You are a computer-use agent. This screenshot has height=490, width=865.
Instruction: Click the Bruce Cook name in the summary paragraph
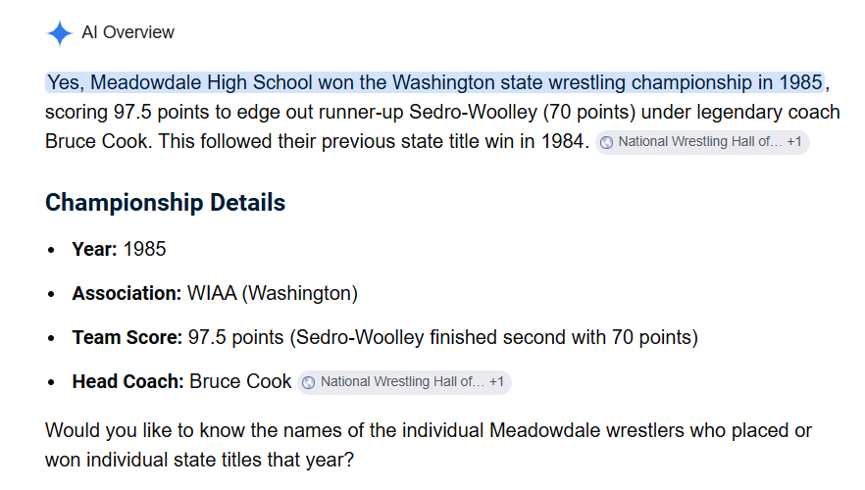coord(96,142)
